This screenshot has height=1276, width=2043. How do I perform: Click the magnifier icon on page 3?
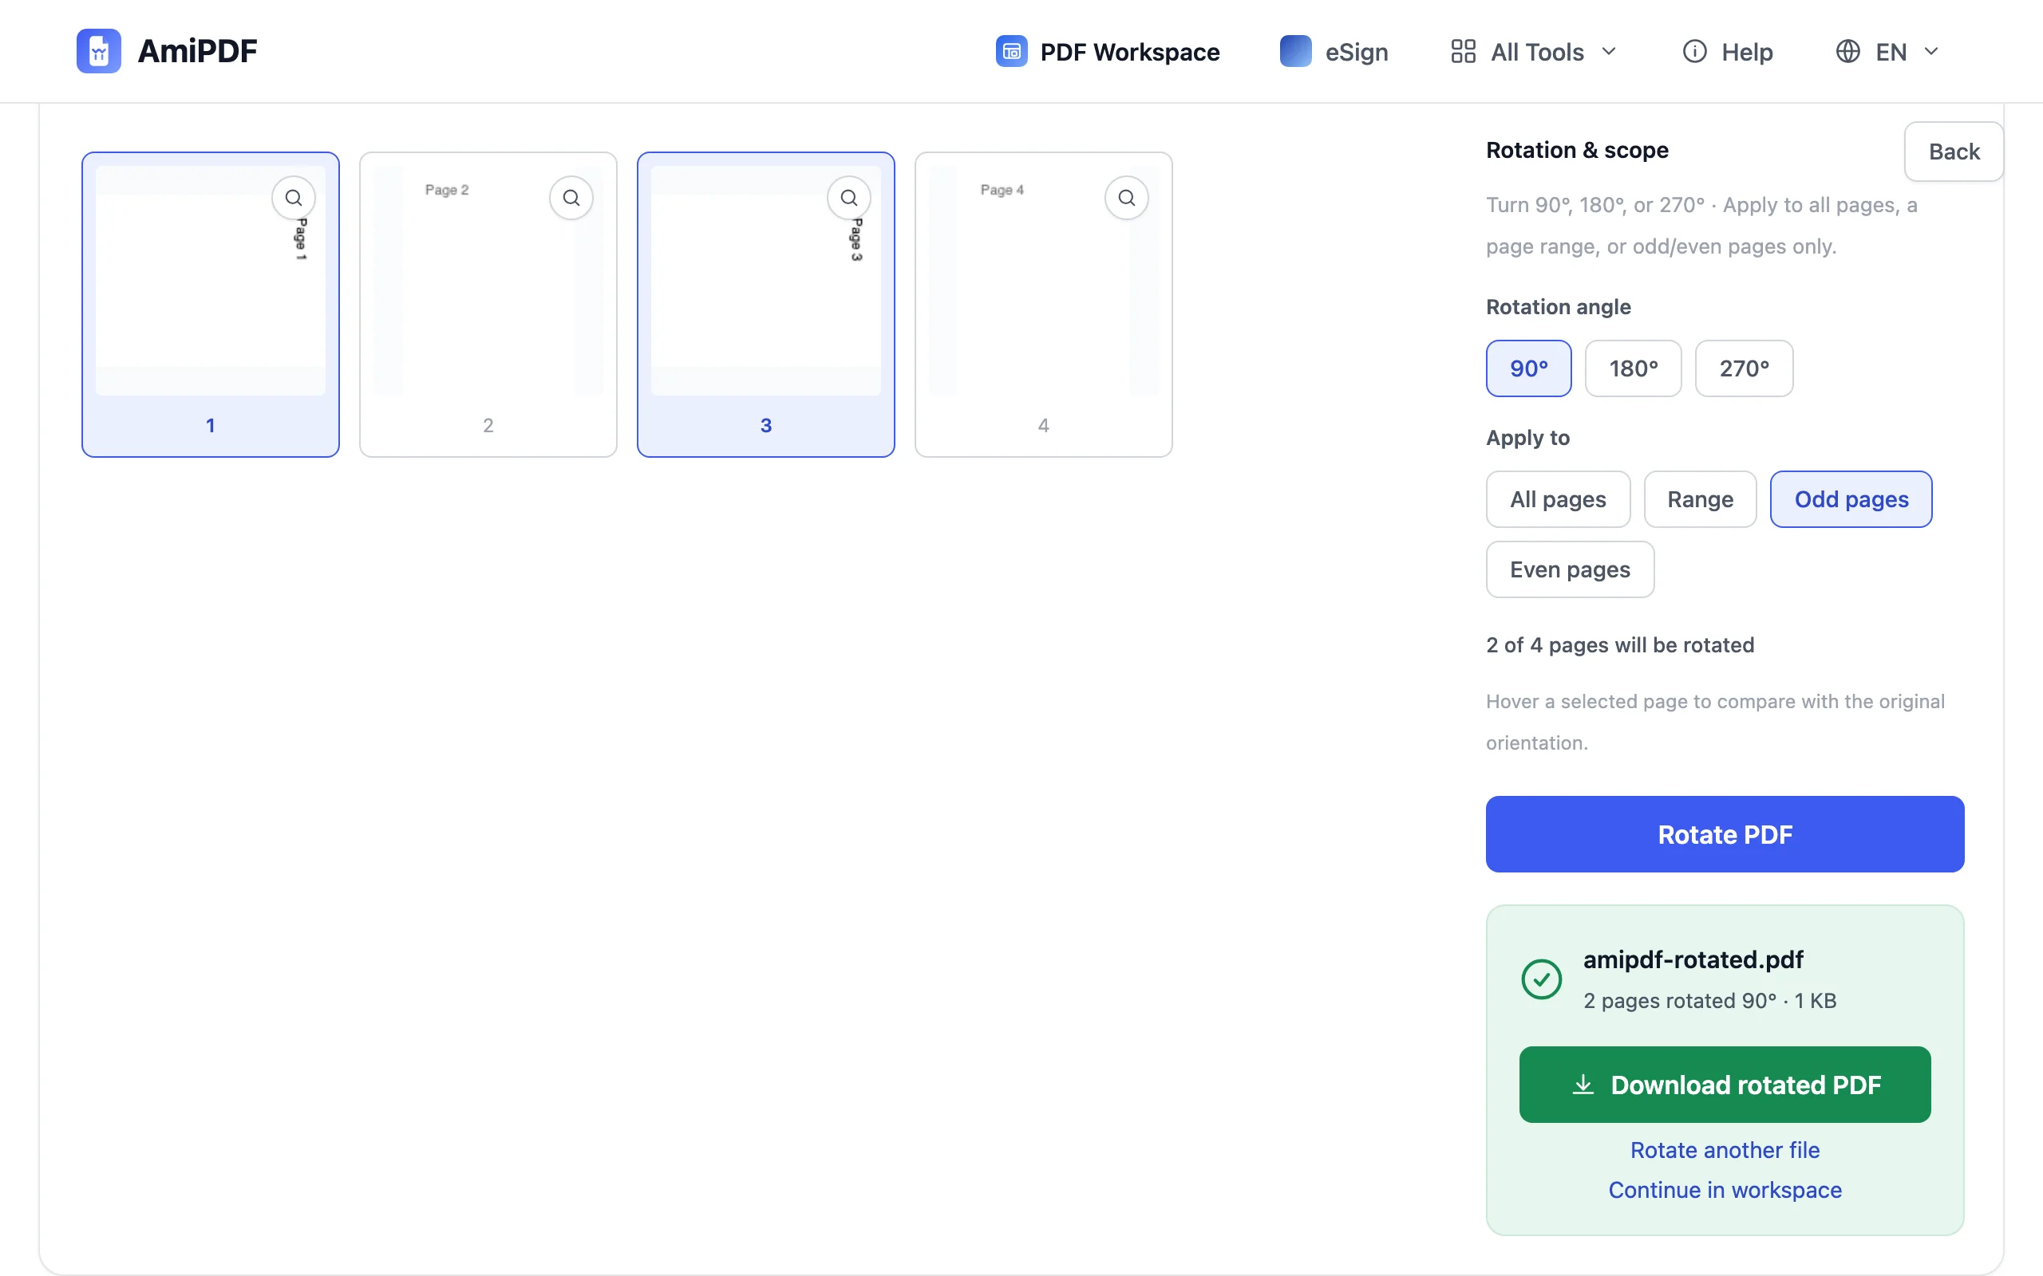click(x=849, y=198)
